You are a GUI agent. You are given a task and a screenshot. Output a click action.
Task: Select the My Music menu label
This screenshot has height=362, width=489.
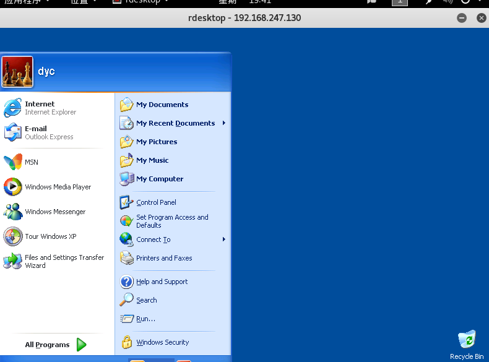152,160
